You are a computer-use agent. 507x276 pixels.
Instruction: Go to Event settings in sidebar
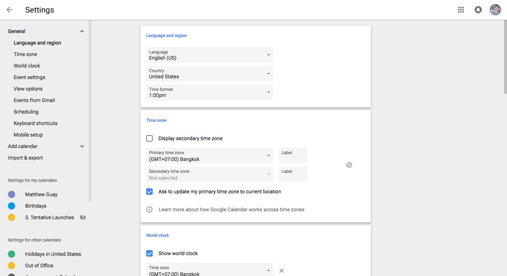(x=30, y=77)
